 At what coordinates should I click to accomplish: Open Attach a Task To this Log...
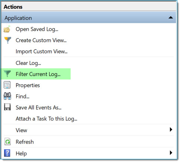click(46, 119)
